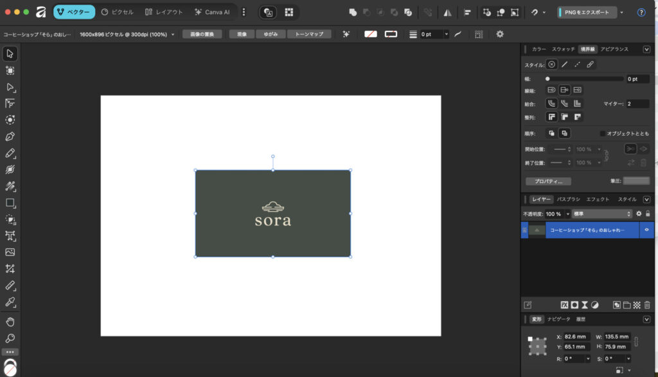The width and height of the screenshot is (658, 377).
Task: Click the layer effects fx icon
Action: coord(564,305)
